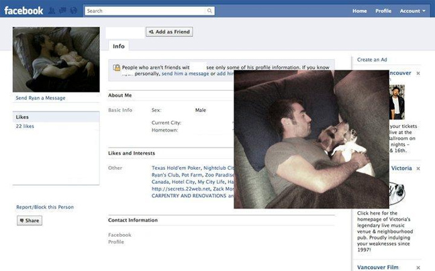Screen dimensions: 435x271
Task: Open notifications globe icon
Action: [x=74, y=11]
